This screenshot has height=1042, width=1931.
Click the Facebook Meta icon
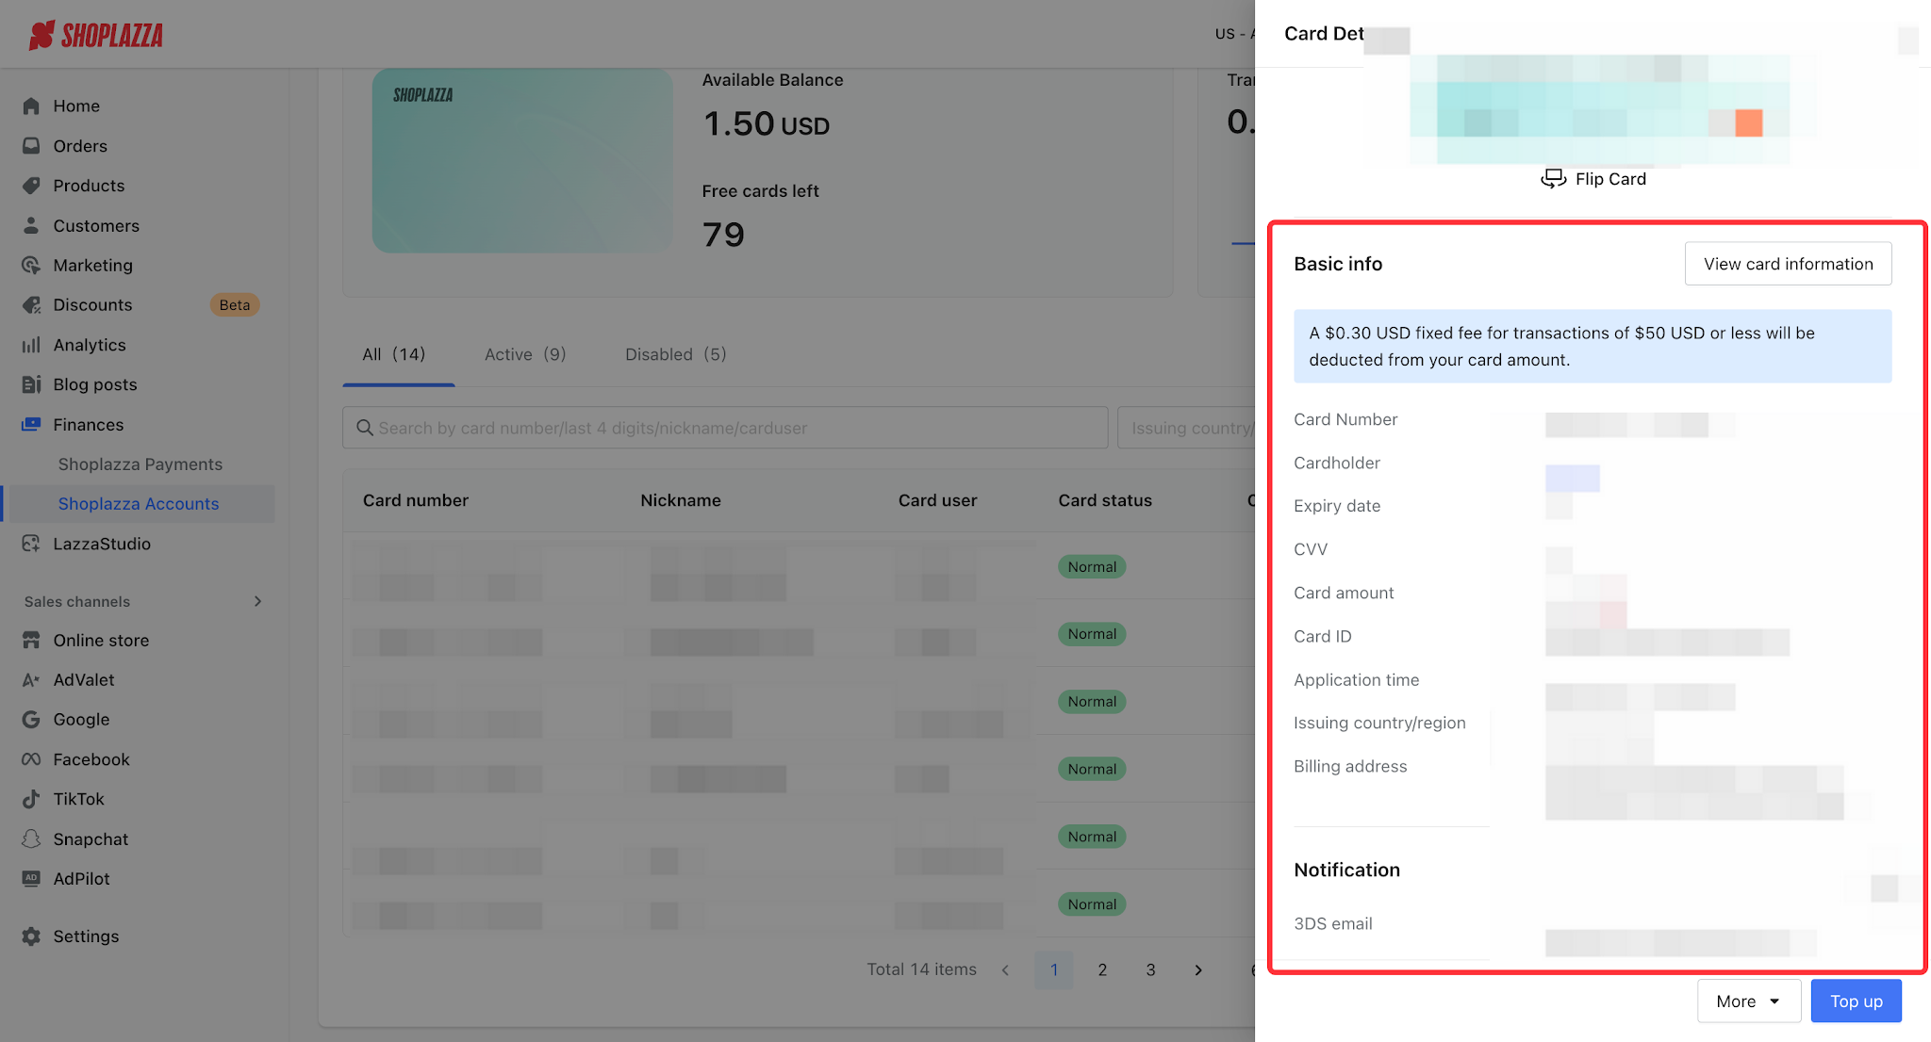tap(31, 759)
